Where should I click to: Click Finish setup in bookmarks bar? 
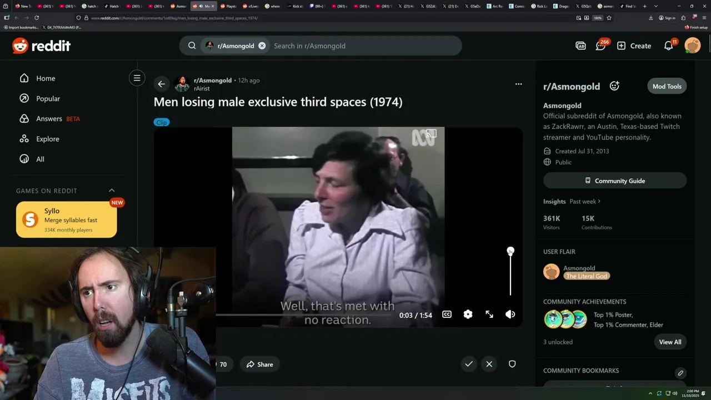(x=696, y=27)
